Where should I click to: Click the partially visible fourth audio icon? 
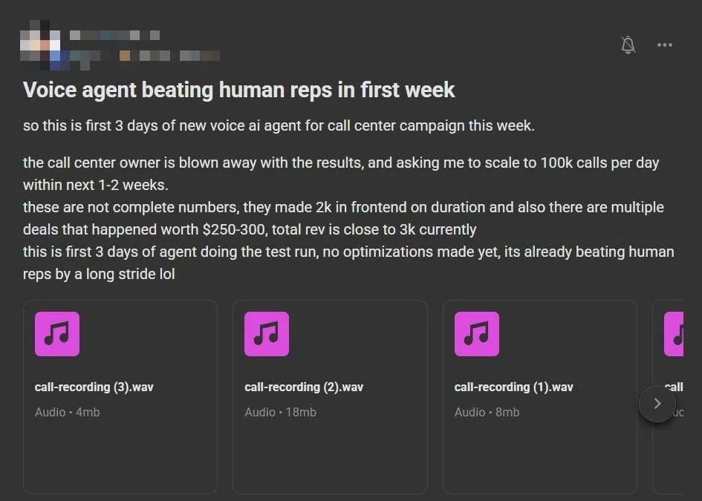coord(675,334)
